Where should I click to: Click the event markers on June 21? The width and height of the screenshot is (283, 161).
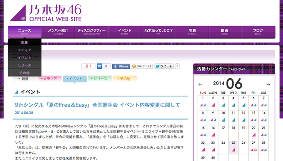click(264, 135)
